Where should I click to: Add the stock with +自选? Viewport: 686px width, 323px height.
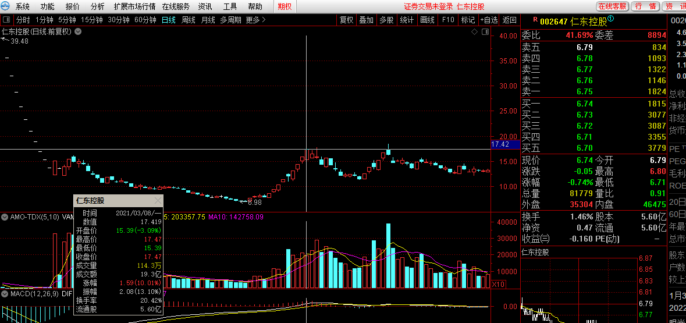pos(489,20)
